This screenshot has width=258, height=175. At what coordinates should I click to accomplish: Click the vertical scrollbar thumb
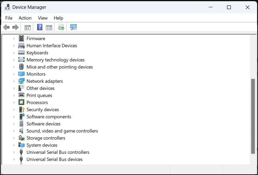pos(253,116)
